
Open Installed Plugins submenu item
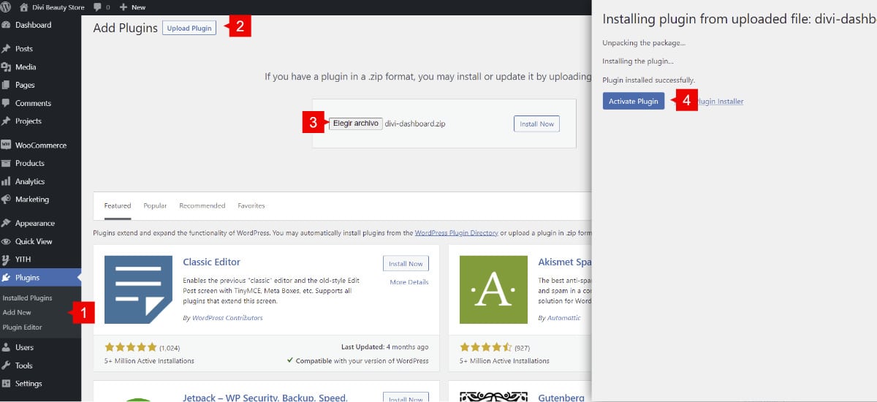[27, 298]
